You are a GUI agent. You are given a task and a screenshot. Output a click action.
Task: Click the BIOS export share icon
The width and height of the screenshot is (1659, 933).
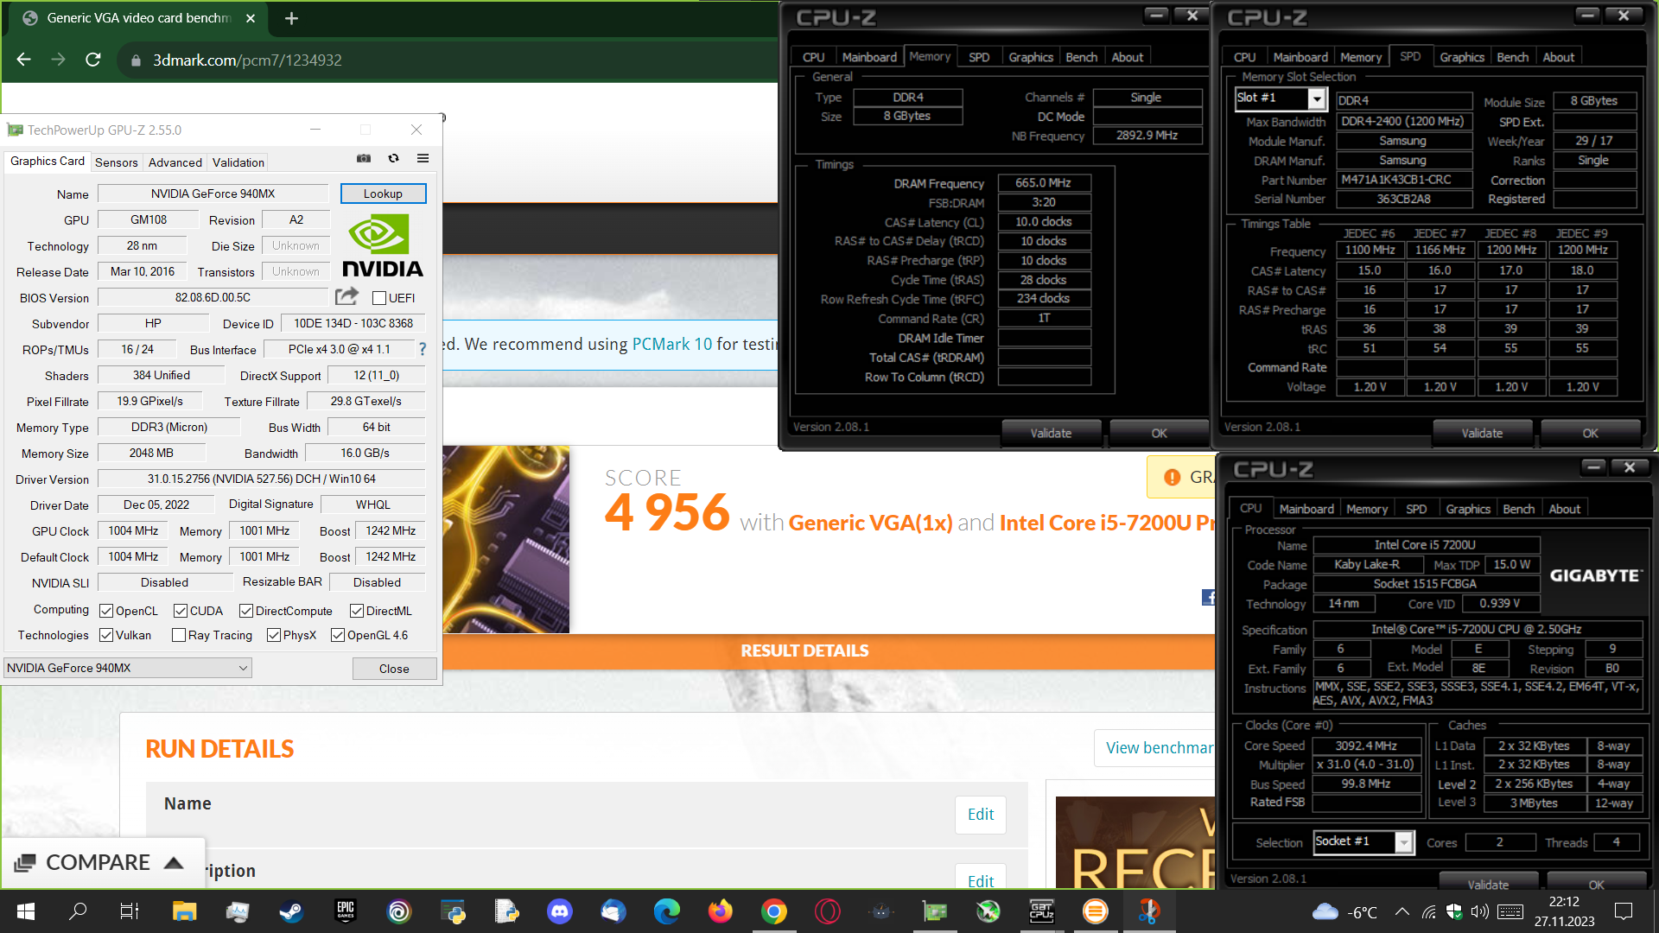click(346, 296)
